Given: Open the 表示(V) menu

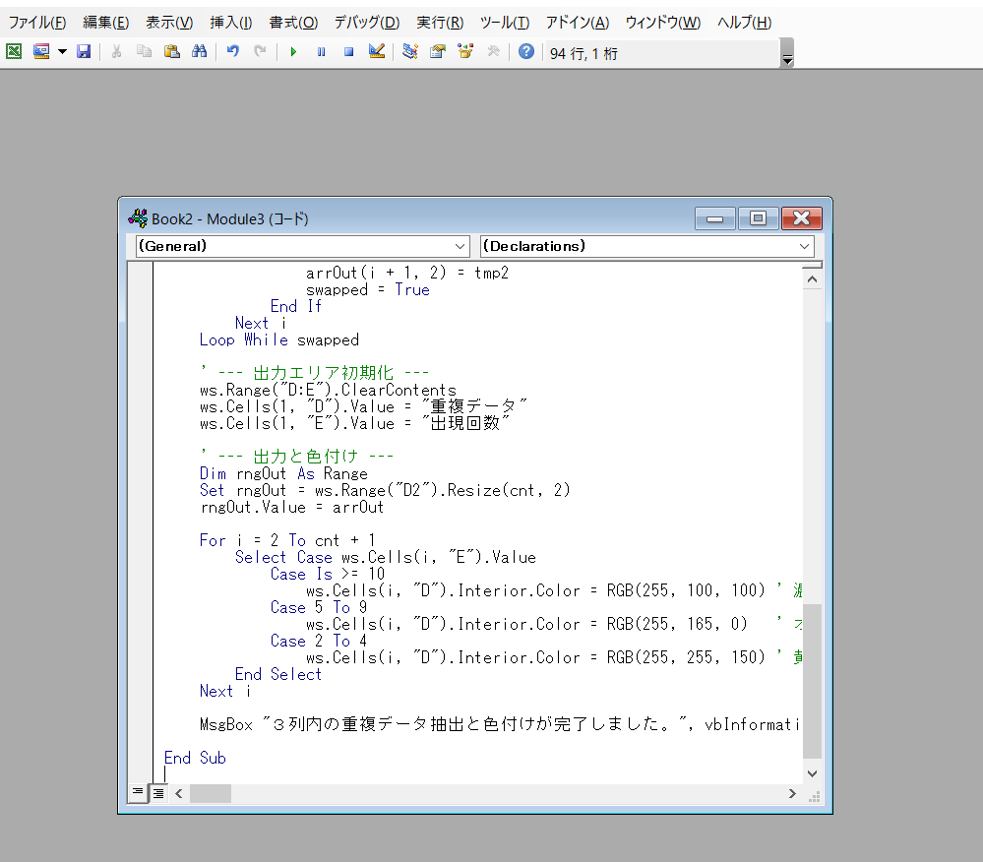Looking at the screenshot, I should click(169, 23).
